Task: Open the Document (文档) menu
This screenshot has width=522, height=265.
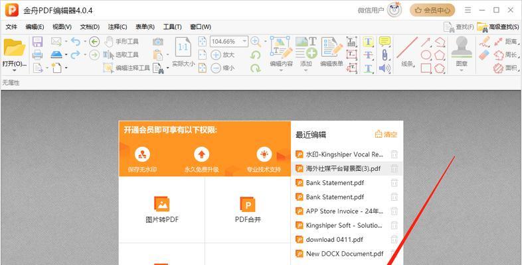Action: coord(90,27)
